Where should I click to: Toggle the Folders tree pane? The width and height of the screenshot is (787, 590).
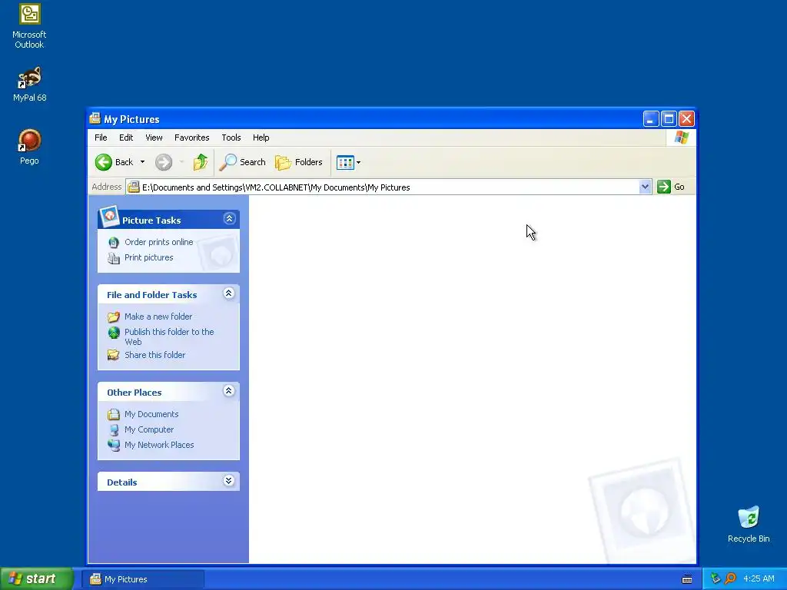299,162
